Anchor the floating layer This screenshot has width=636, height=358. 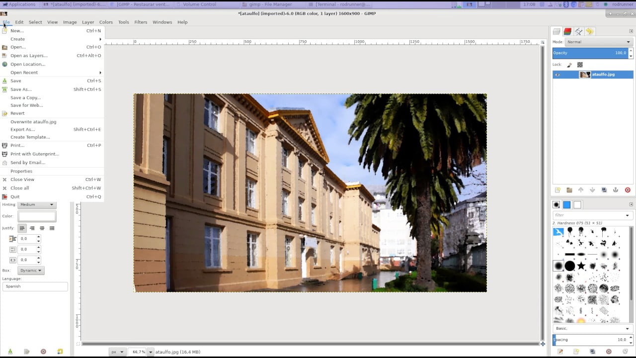coord(615,190)
